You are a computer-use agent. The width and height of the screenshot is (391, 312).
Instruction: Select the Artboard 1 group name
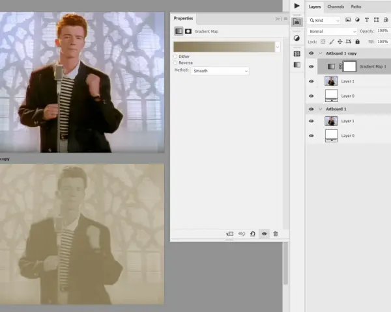point(336,109)
